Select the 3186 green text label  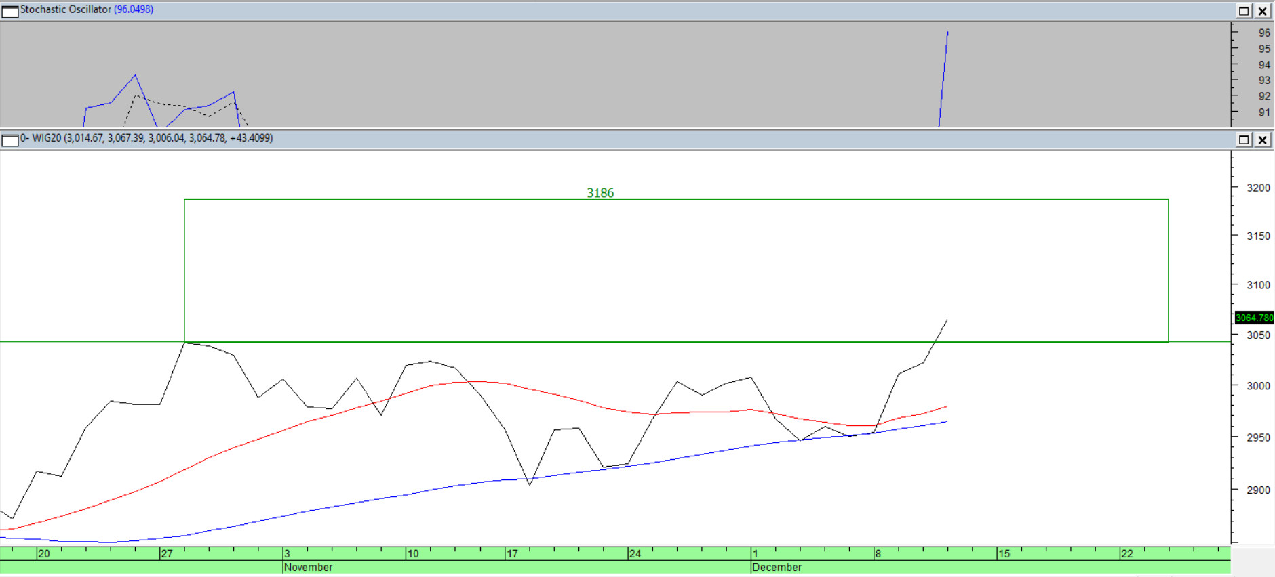(600, 193)
